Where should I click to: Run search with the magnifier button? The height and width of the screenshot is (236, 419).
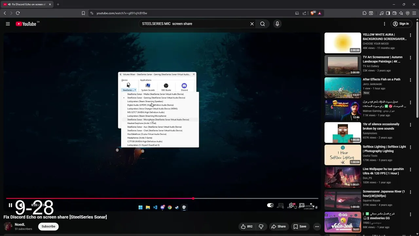tap(263, 24)
